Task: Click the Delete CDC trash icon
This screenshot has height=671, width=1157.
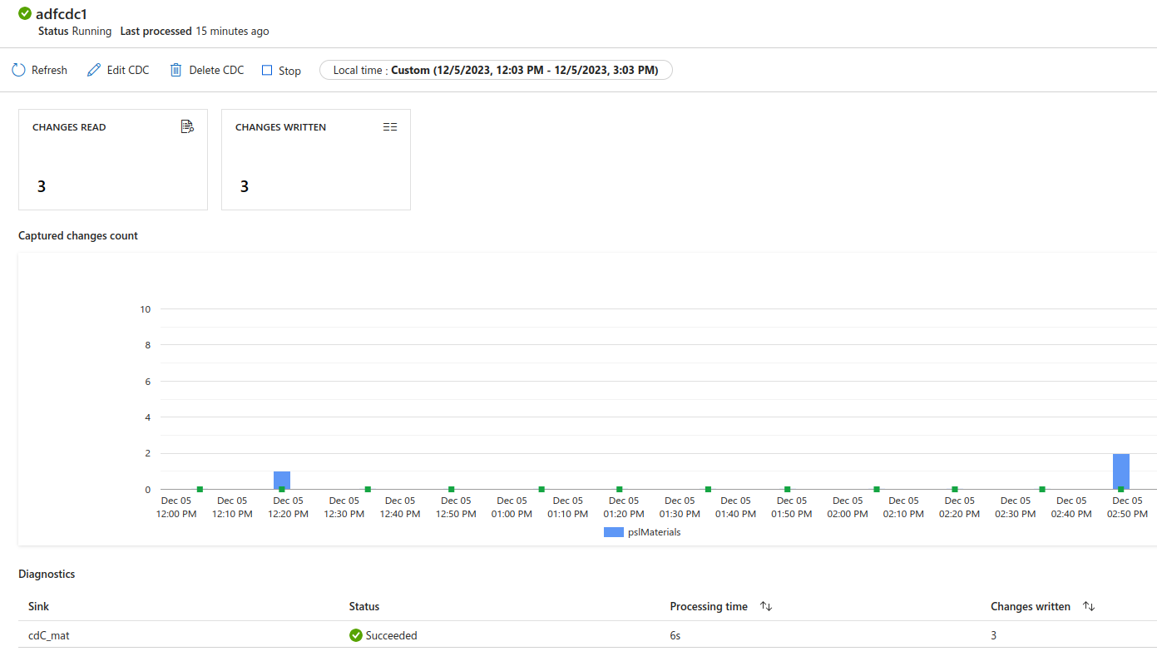Action: pyautogui.click(x=176, y=70)
